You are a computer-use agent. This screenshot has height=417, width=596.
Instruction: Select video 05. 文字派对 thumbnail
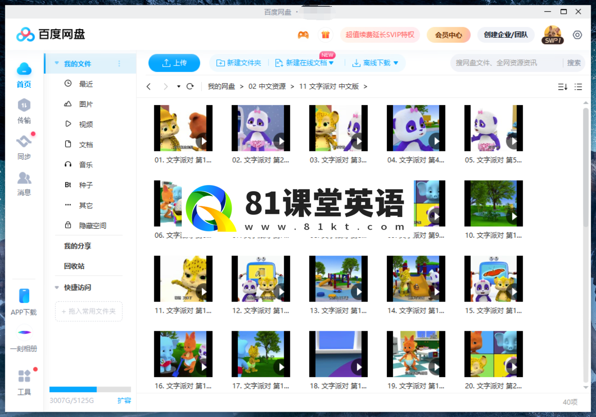tap(493, 128)
